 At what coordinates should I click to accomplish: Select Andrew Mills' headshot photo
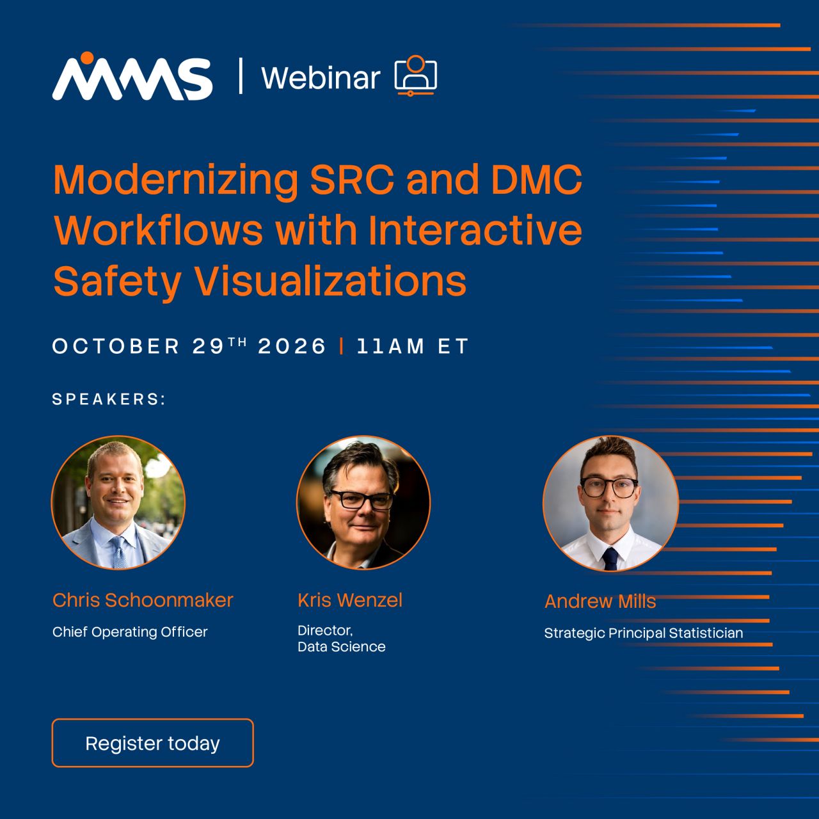point(610,503)
